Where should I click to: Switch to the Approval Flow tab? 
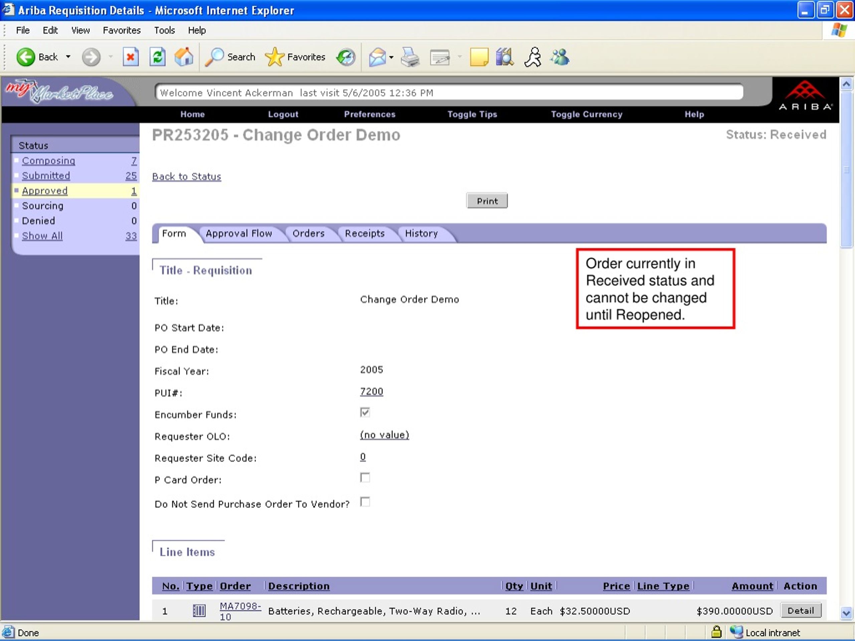pyautogui.click(x=238, y=233)
